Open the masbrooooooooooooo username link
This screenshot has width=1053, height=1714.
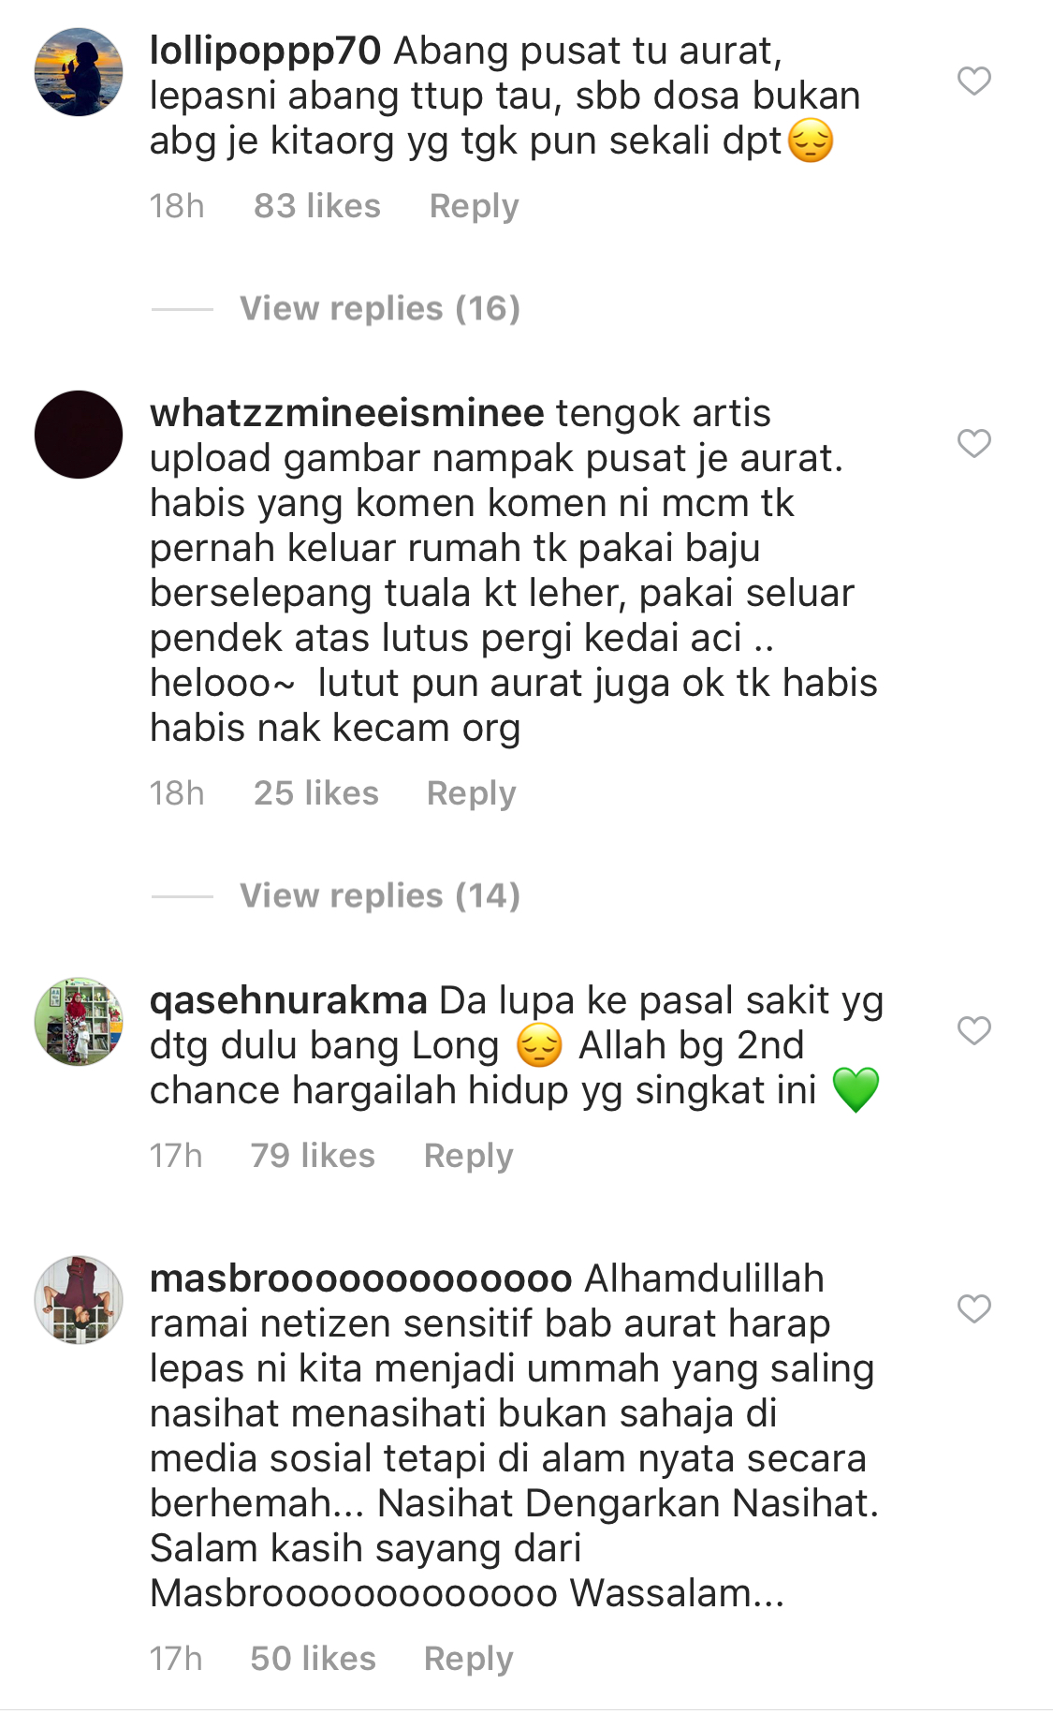click(x=361, y=1278)
